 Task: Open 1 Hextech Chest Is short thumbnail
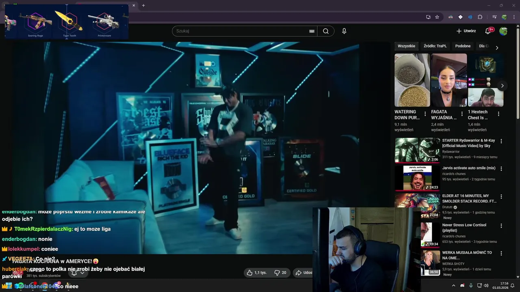tap(486, 80)
